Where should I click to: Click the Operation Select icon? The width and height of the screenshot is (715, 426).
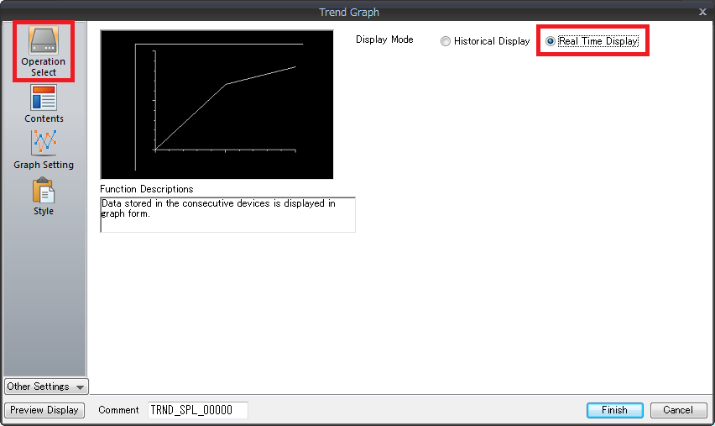click(44, 39)
